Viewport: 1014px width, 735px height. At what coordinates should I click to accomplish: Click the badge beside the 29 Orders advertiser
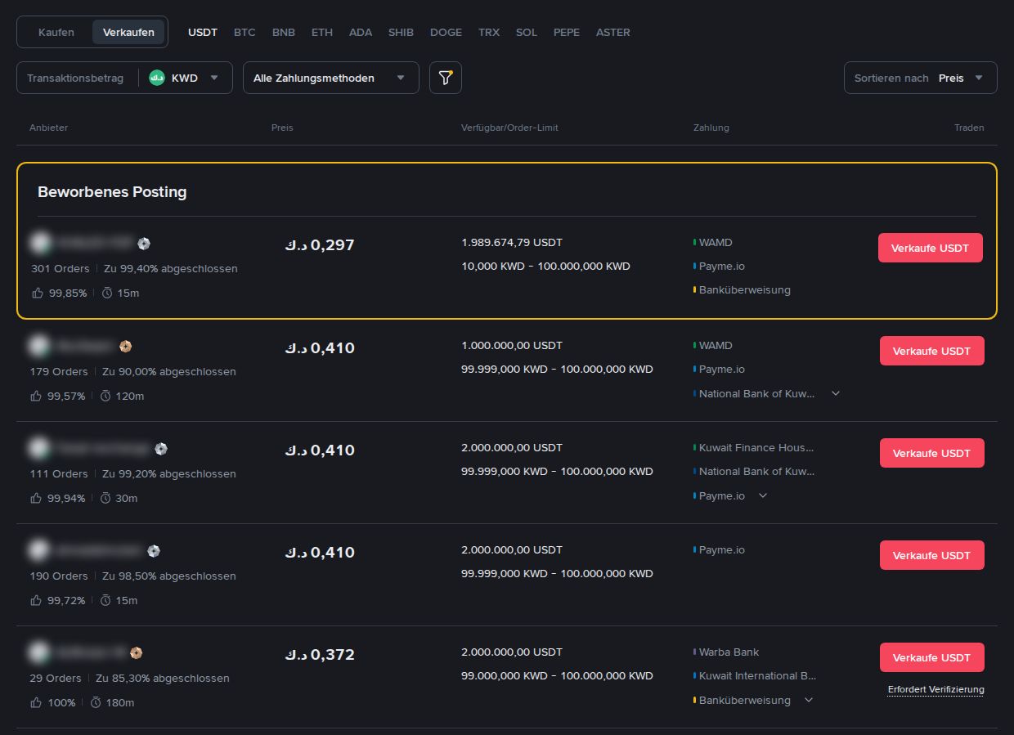point(137,653)
